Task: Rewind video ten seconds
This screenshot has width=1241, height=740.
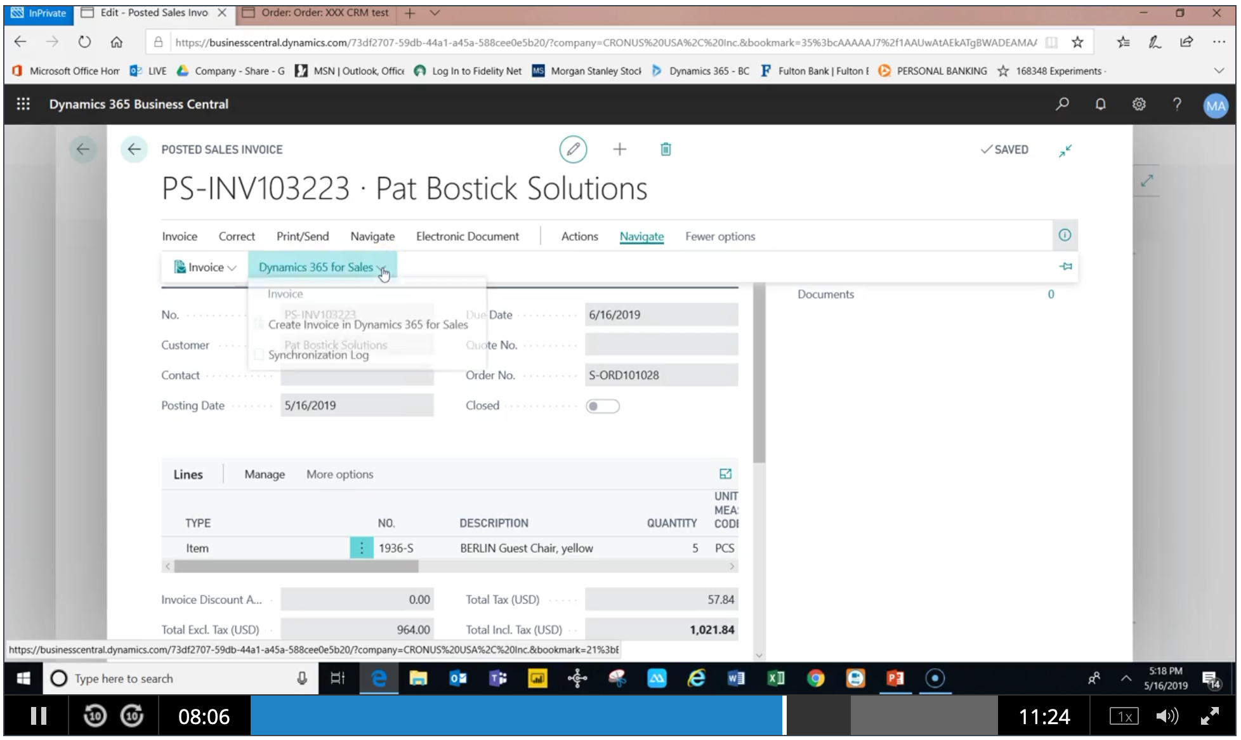Action: (95, 717)
